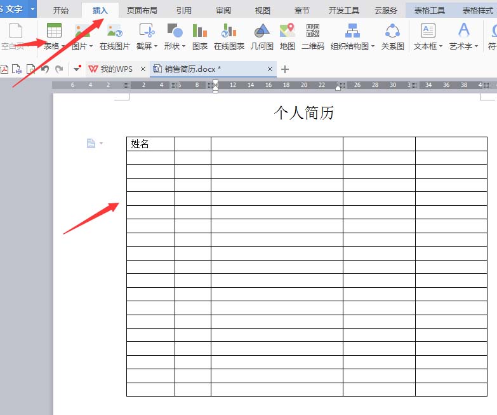Insert 几何图 geometry figure

tap(262, 31)
